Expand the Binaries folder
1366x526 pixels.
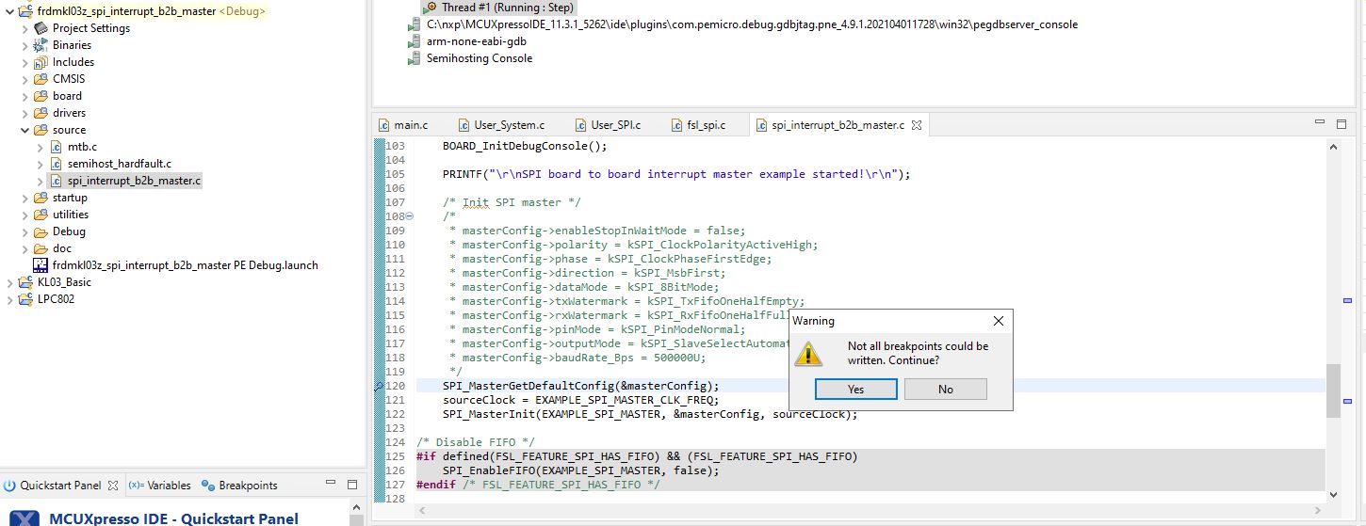25,45
